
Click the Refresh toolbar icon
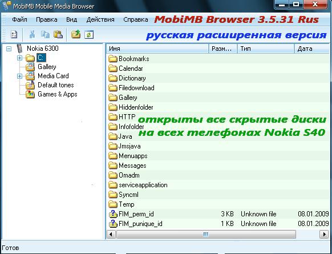(89, 35)
